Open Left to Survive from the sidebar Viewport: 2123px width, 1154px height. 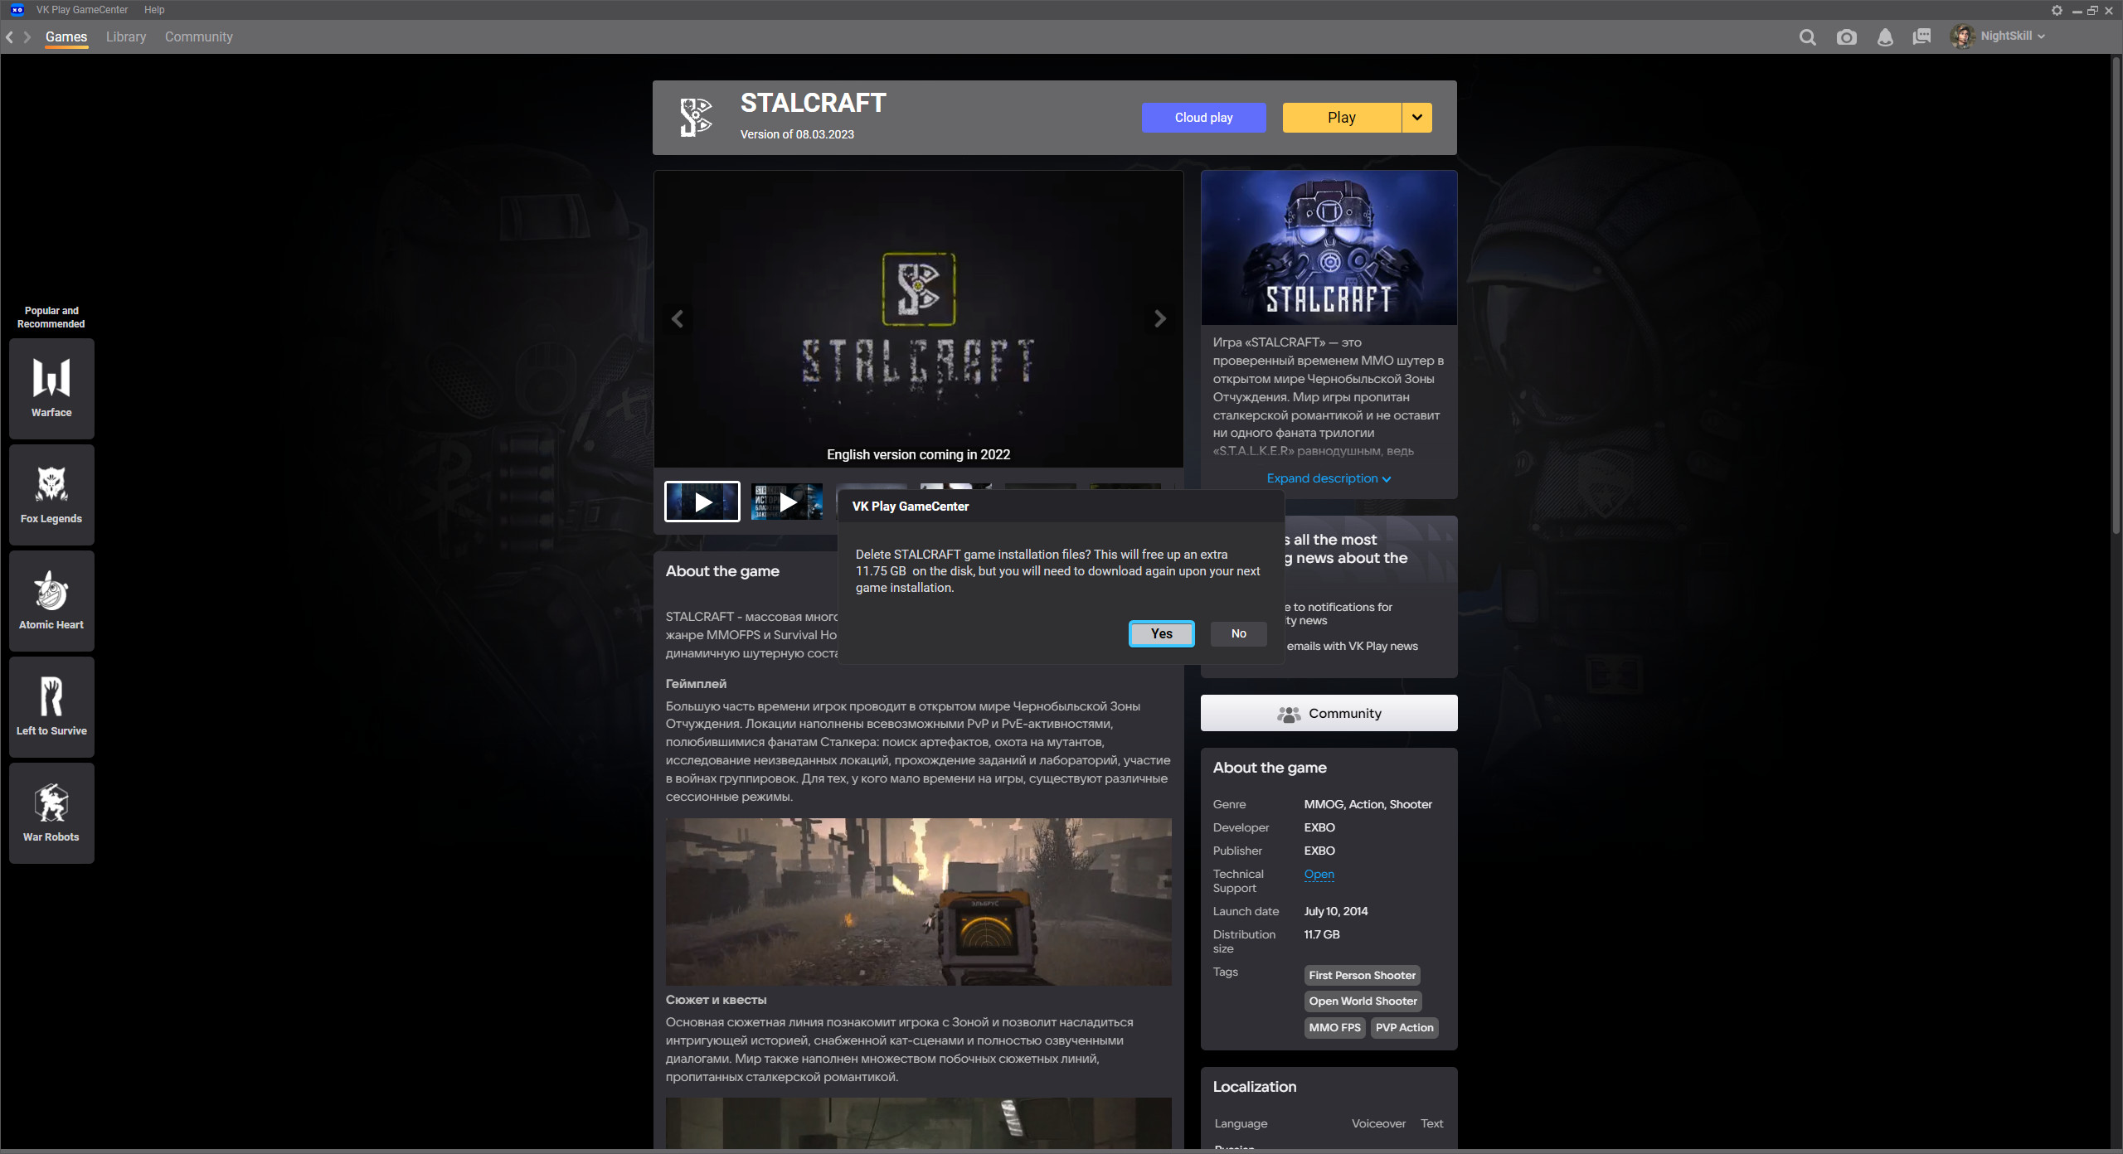click(51, 706)
